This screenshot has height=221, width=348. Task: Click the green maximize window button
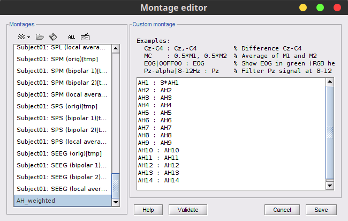point(320,8)
